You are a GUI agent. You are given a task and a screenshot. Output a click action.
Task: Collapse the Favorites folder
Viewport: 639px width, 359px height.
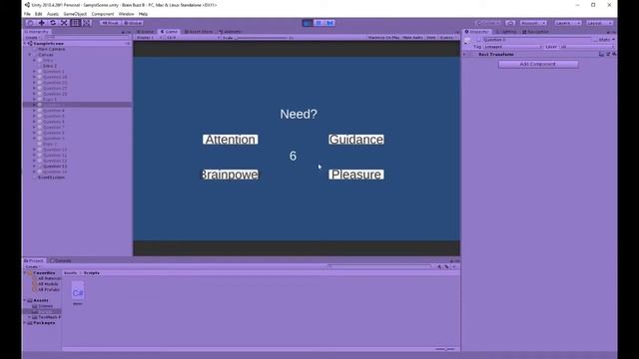(25, 273)
